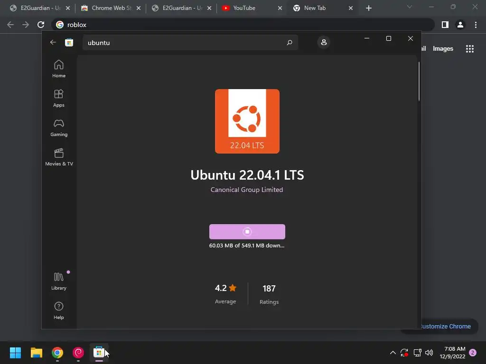Close the YouTube tab
Viewport: 486px width, 364px height.
tap(280, 8)
